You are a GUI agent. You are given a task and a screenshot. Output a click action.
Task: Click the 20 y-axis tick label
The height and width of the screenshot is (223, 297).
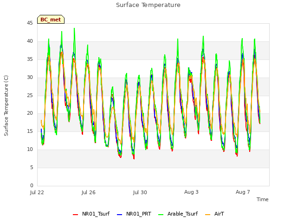click(x=30, y=113)
